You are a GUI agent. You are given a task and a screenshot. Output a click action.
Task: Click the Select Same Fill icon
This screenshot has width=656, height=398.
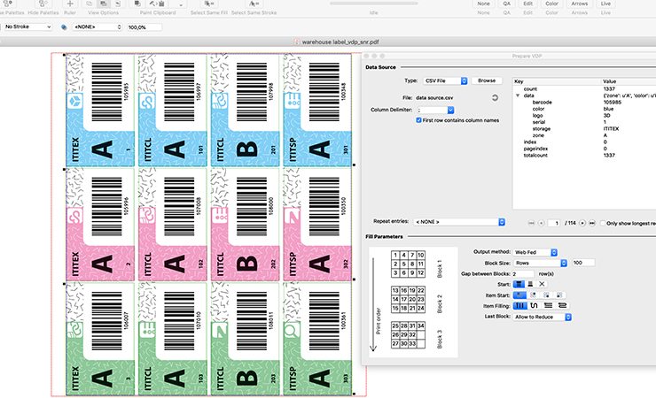tap(208, 4)
